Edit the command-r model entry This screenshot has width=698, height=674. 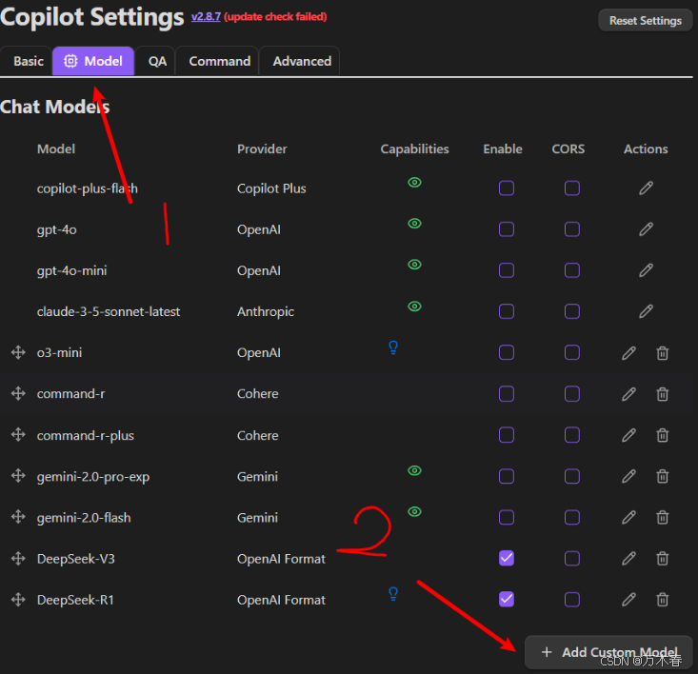tap(628, 394)
